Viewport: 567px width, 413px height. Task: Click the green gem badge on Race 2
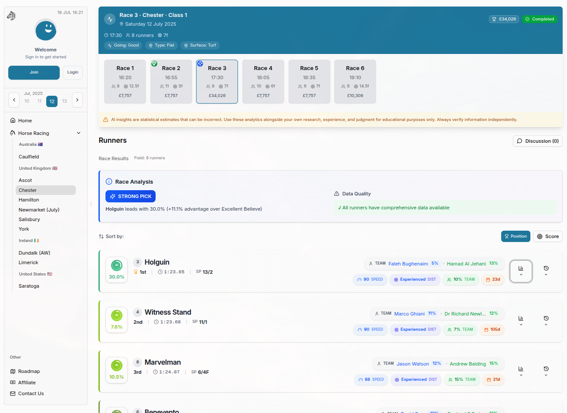154,64
